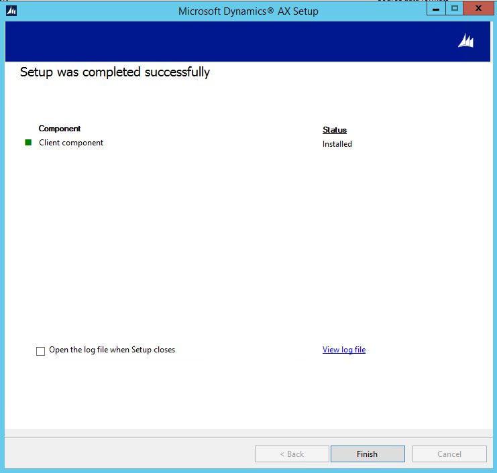Click the green status square beside Client component
The width and height of the screenshot is (497, 473).
[x=28, y=143]
